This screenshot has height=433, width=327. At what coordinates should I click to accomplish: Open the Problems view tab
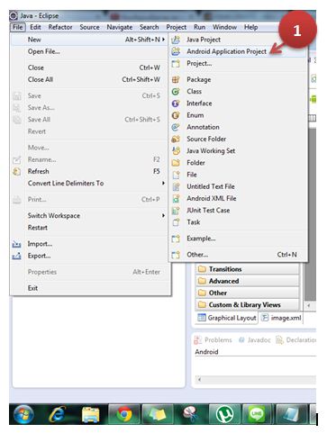click(213, 340)
